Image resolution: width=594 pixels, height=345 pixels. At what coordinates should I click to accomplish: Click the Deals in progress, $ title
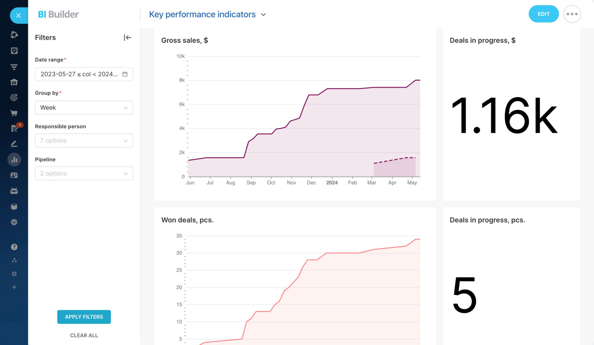(483, 40)
